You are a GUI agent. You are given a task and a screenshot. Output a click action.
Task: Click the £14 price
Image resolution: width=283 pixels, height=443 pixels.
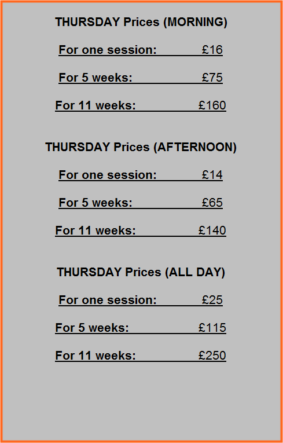tap(212, 175)
